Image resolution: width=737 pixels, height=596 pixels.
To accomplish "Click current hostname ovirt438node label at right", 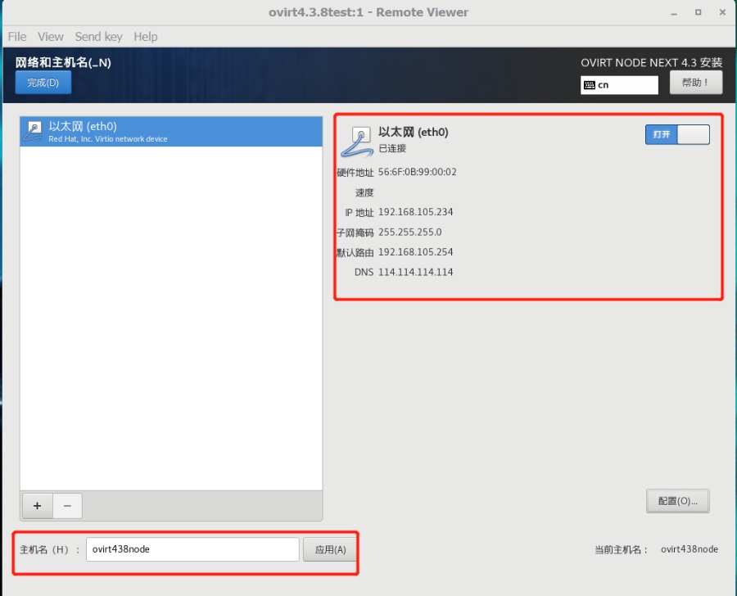I will coord(690,549).
